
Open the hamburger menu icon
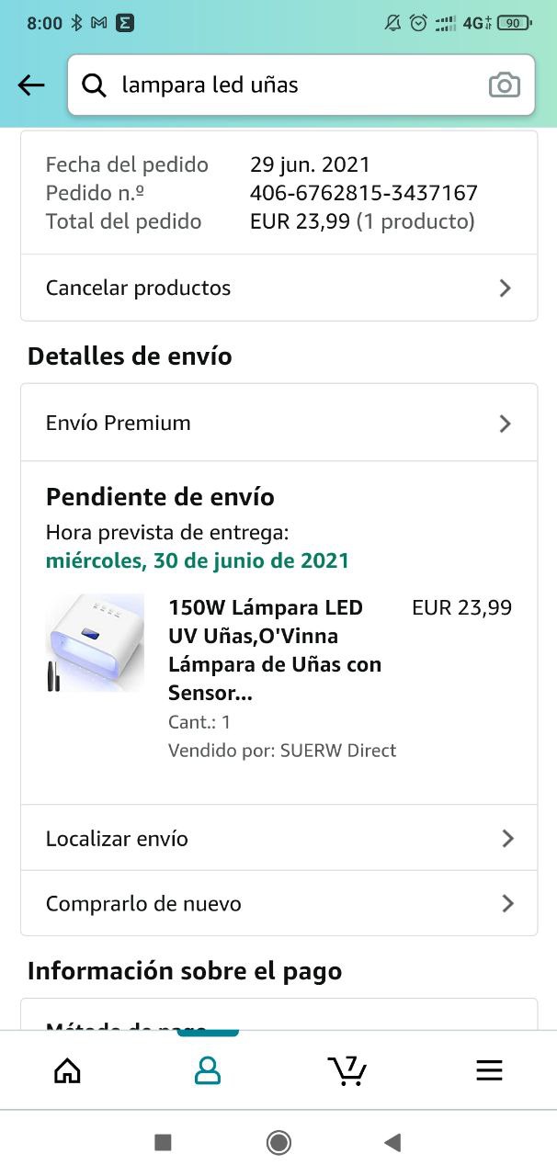point(489,1070)
